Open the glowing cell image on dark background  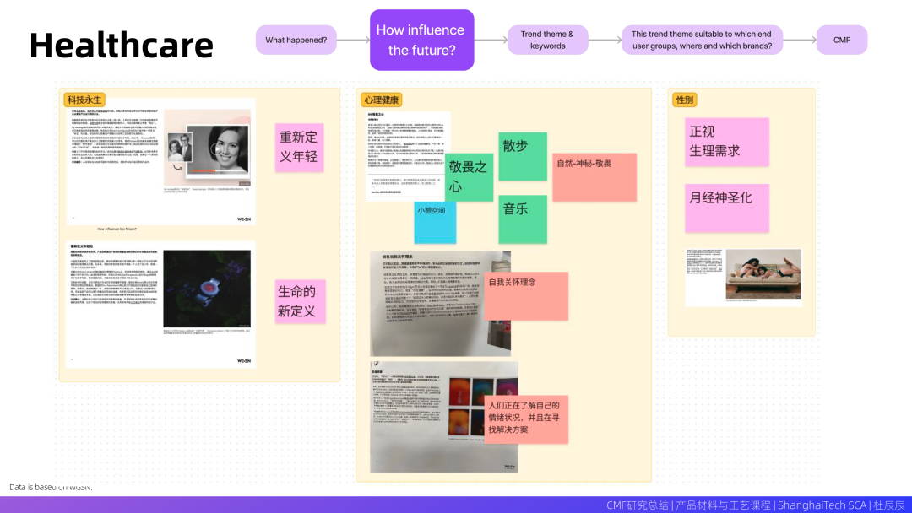pyautogui.click(x=207, y=289)
